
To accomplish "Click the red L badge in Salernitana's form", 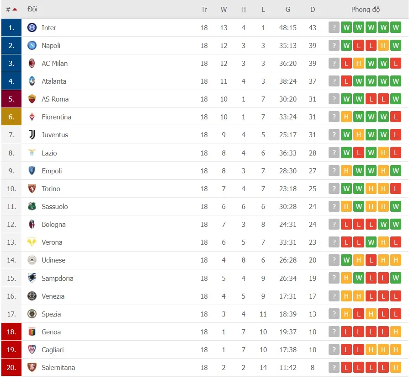I will coord(346,367).
